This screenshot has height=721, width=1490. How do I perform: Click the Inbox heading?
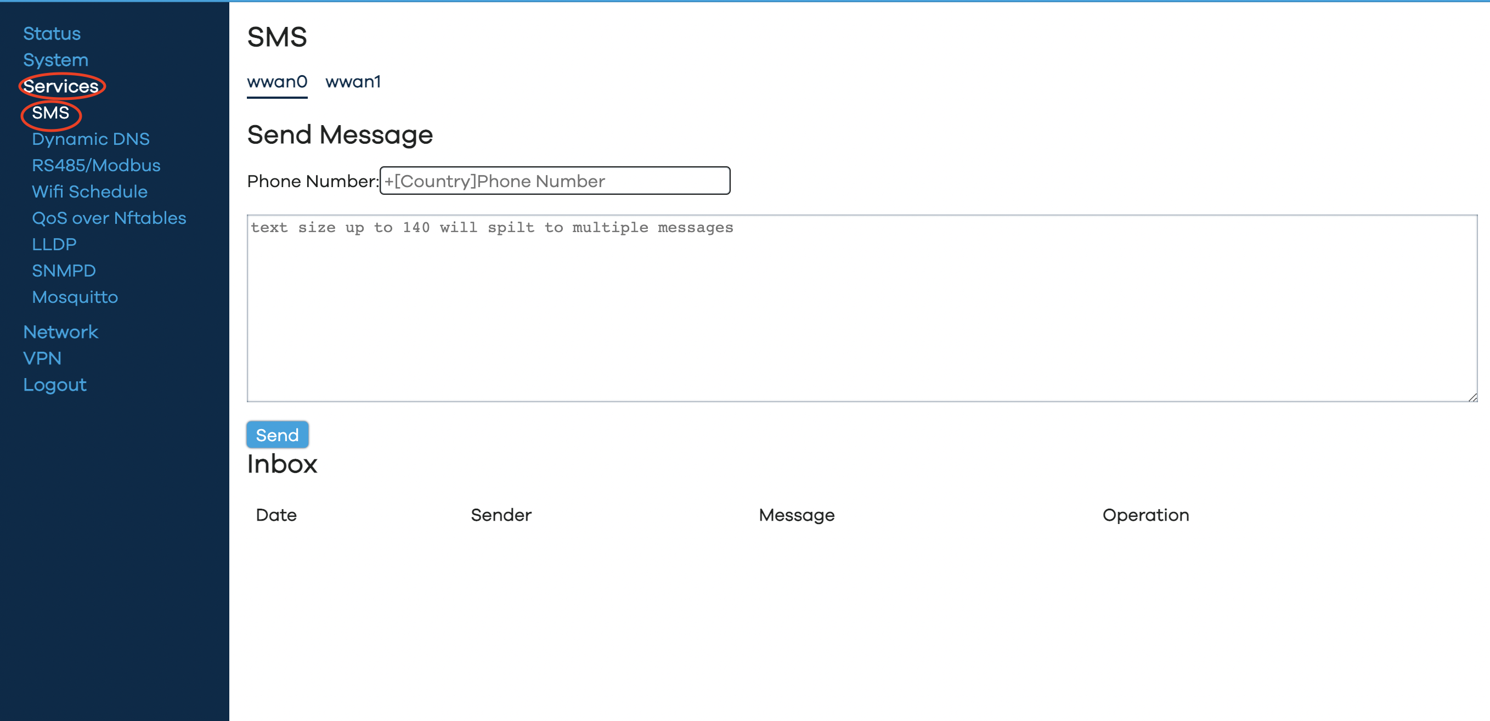pyautogui.click(x=283, y=464)
